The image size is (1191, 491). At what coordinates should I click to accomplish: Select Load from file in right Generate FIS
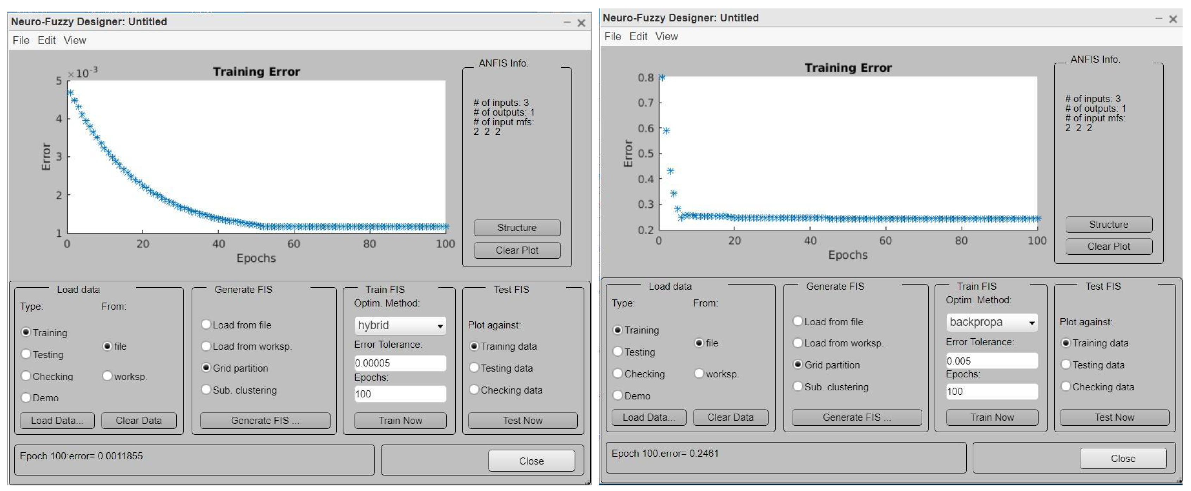tap(798, 321)
